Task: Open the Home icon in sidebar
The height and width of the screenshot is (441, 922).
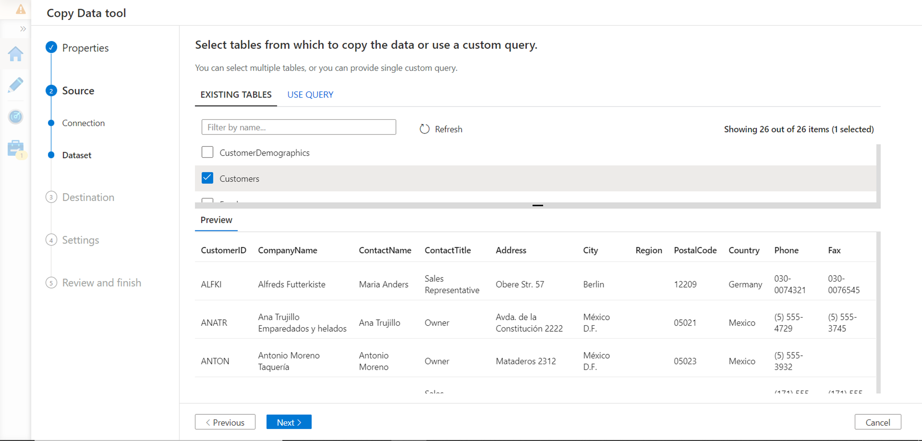Action: [x=16, y=54]
